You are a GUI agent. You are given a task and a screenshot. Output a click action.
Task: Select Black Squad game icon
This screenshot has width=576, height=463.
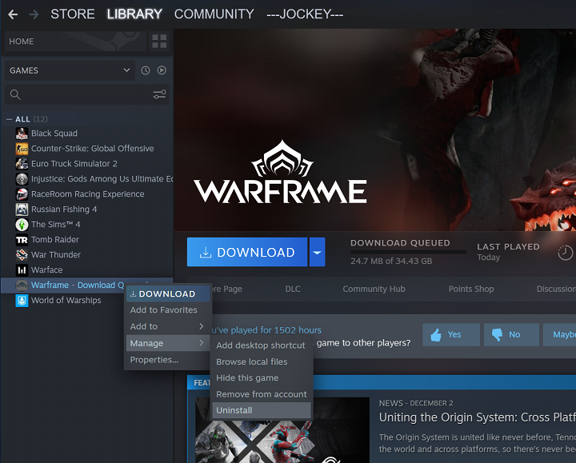[22, 134]
